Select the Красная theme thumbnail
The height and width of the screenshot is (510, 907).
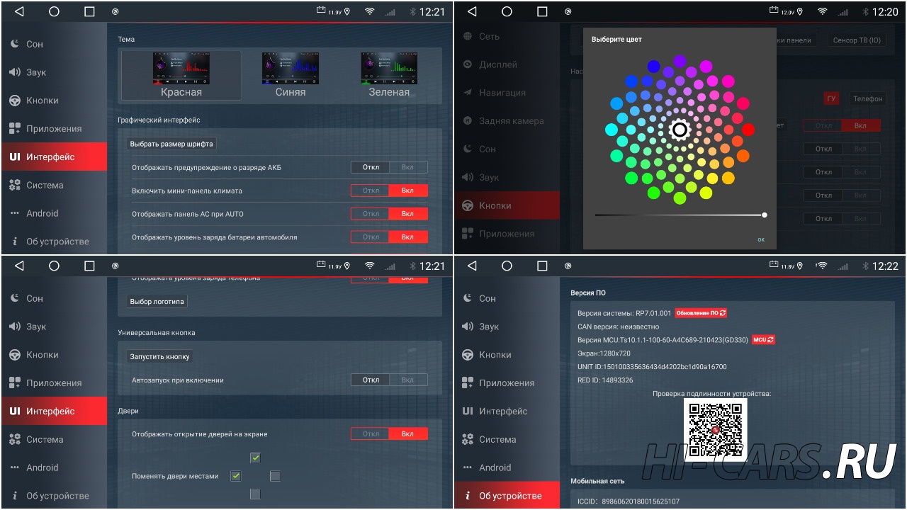181,74
